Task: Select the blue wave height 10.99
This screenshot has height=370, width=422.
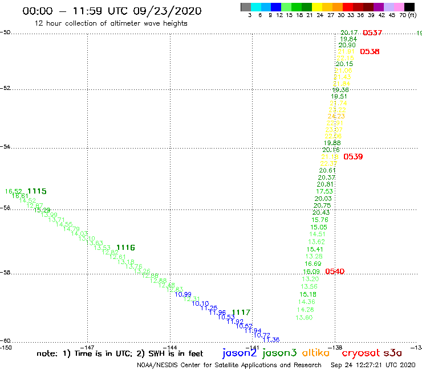Action: pyautogui.click(x=183, y=294)
